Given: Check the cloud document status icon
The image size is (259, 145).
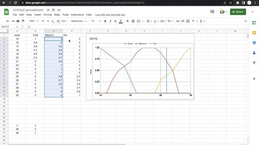Looking at the screenshot, I should coord(59,10).
